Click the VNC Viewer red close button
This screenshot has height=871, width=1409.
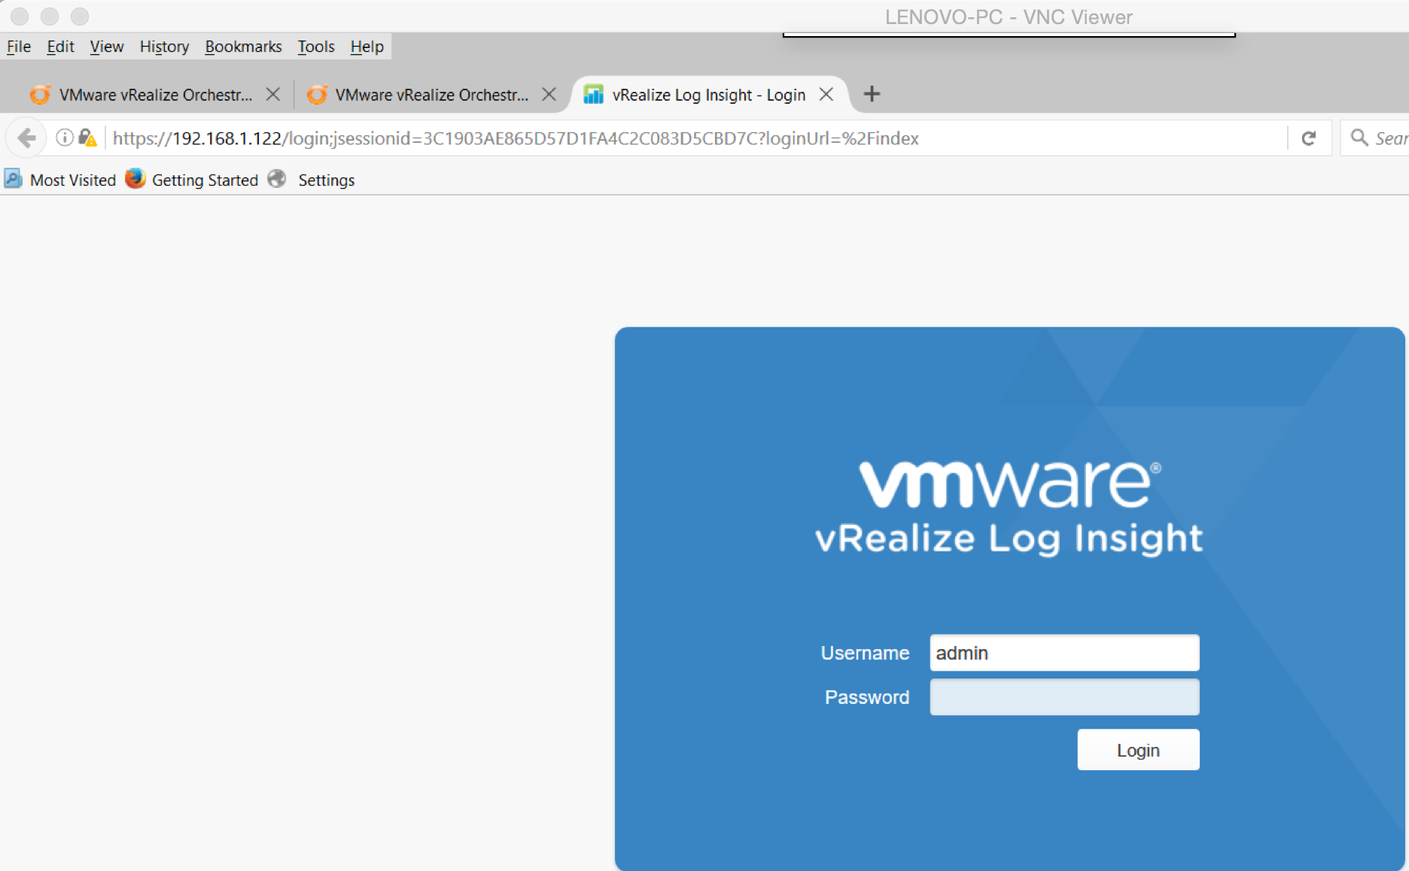pyautogui.click(x=20, y=16)
